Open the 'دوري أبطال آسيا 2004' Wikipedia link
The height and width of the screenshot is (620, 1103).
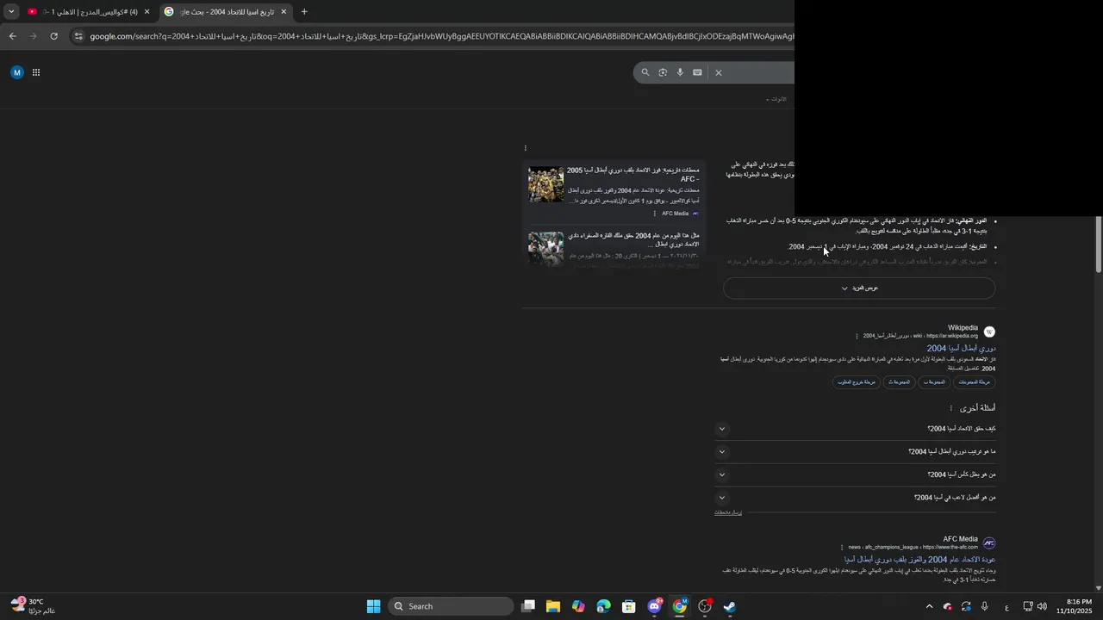point(961,348)
